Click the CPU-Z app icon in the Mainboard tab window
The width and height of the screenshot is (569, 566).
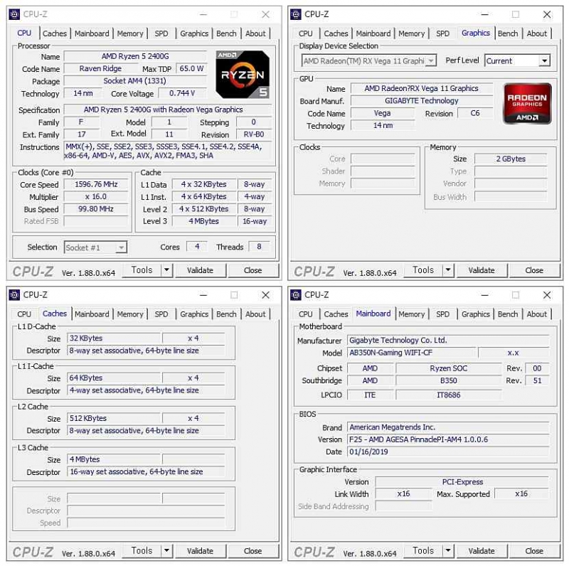coord(296,295)
